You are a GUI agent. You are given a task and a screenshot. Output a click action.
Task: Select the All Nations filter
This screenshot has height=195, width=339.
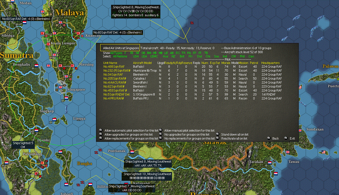point(120,56)
